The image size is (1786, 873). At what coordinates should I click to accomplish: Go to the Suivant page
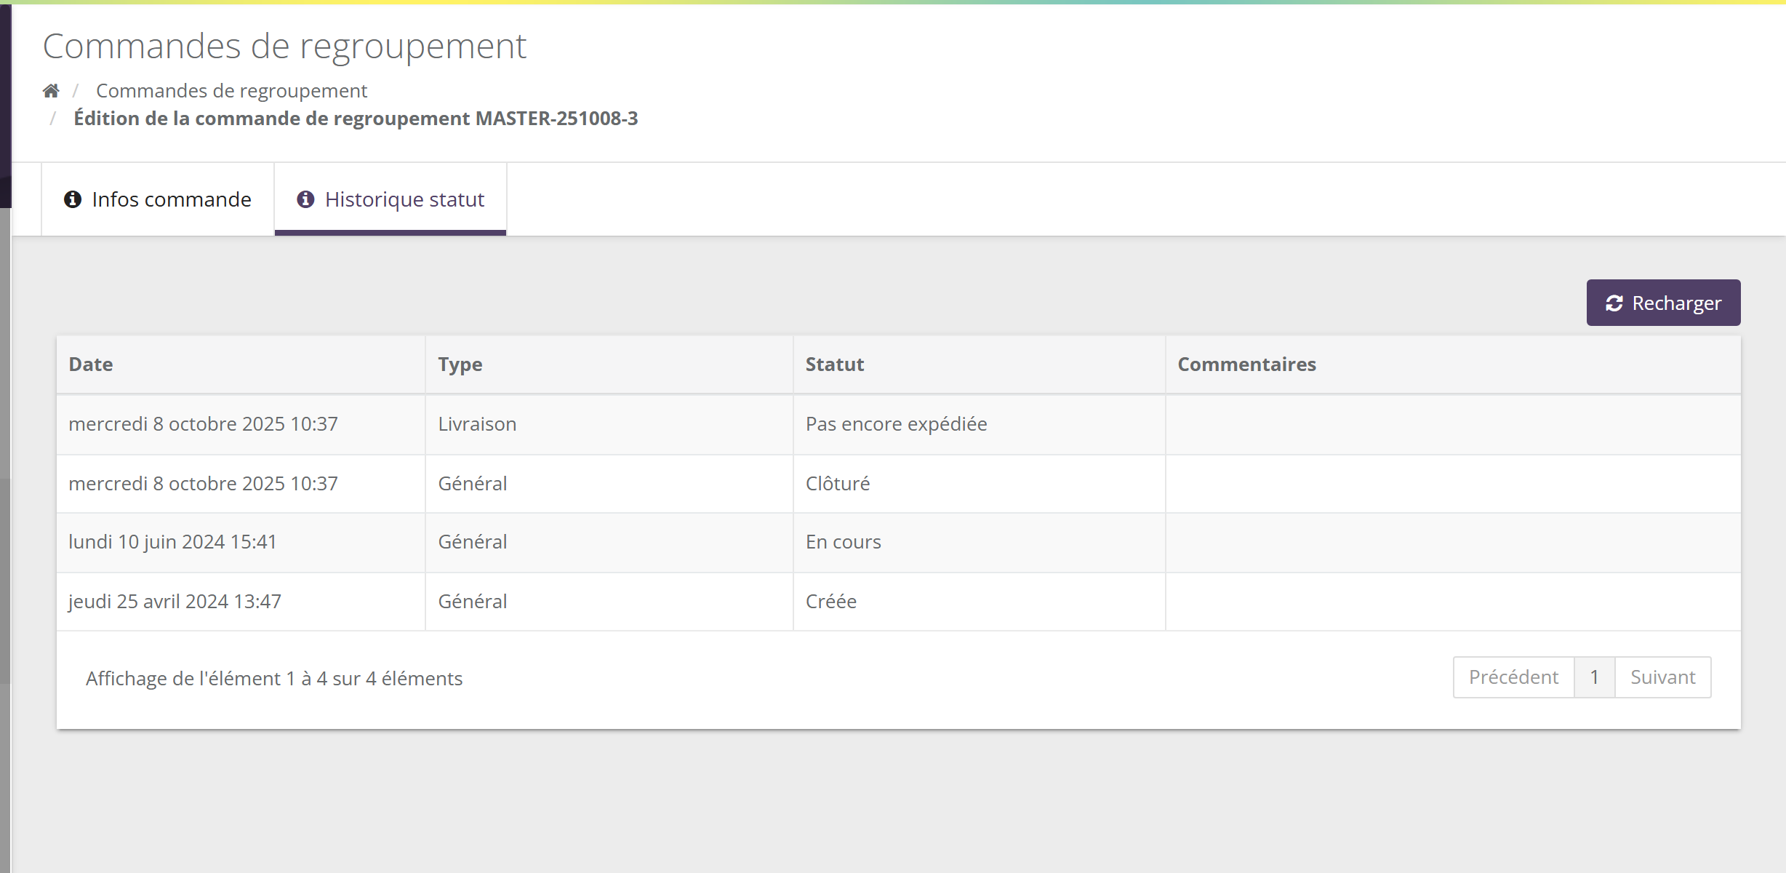tap(1662, 677)
